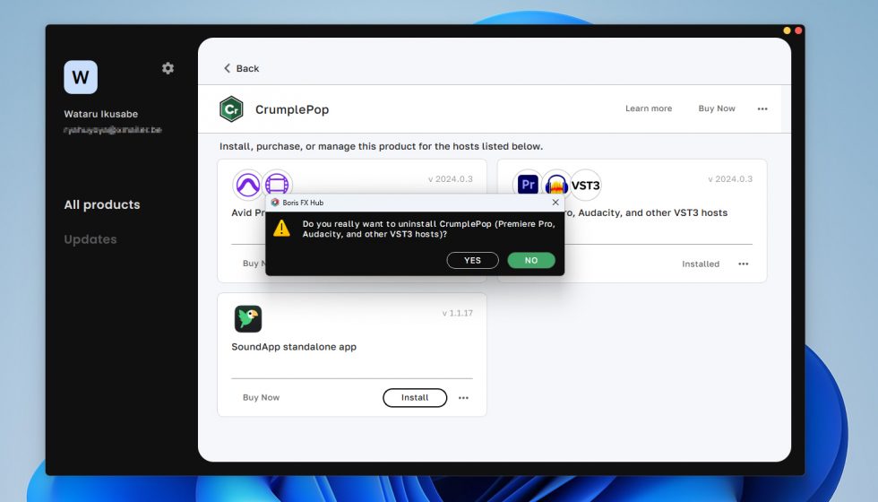Open three-dot menu beside Installed
The height and width of the screenshot is (502, 878).
pos(743,264)
